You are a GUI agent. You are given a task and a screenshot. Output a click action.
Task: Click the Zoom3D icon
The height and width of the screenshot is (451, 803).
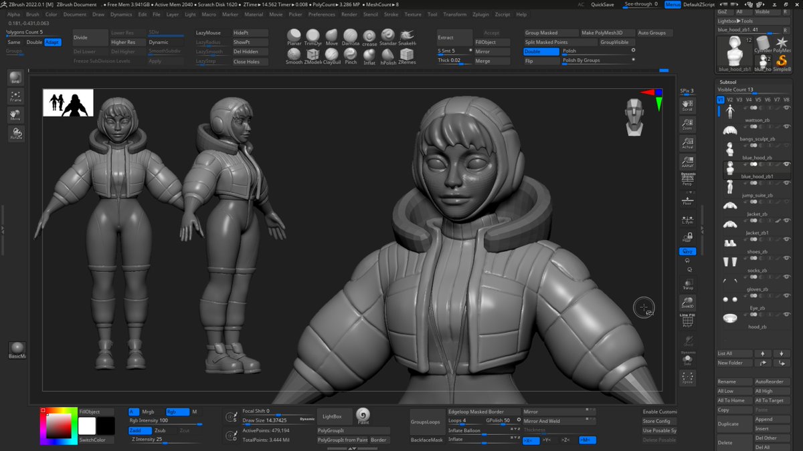(x=687, y=303)
